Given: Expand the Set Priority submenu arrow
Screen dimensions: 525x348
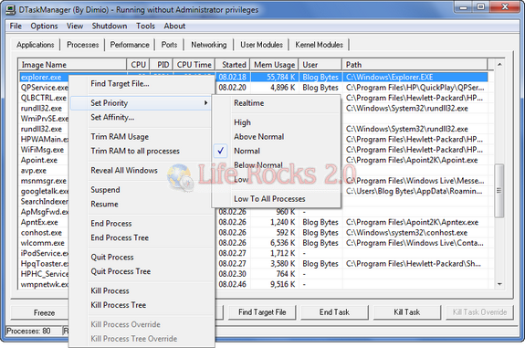Looking at the screenshot, I should [206, 103].
